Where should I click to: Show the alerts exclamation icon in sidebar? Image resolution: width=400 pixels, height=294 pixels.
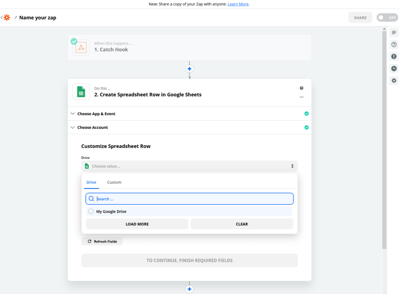coord(394,56)
